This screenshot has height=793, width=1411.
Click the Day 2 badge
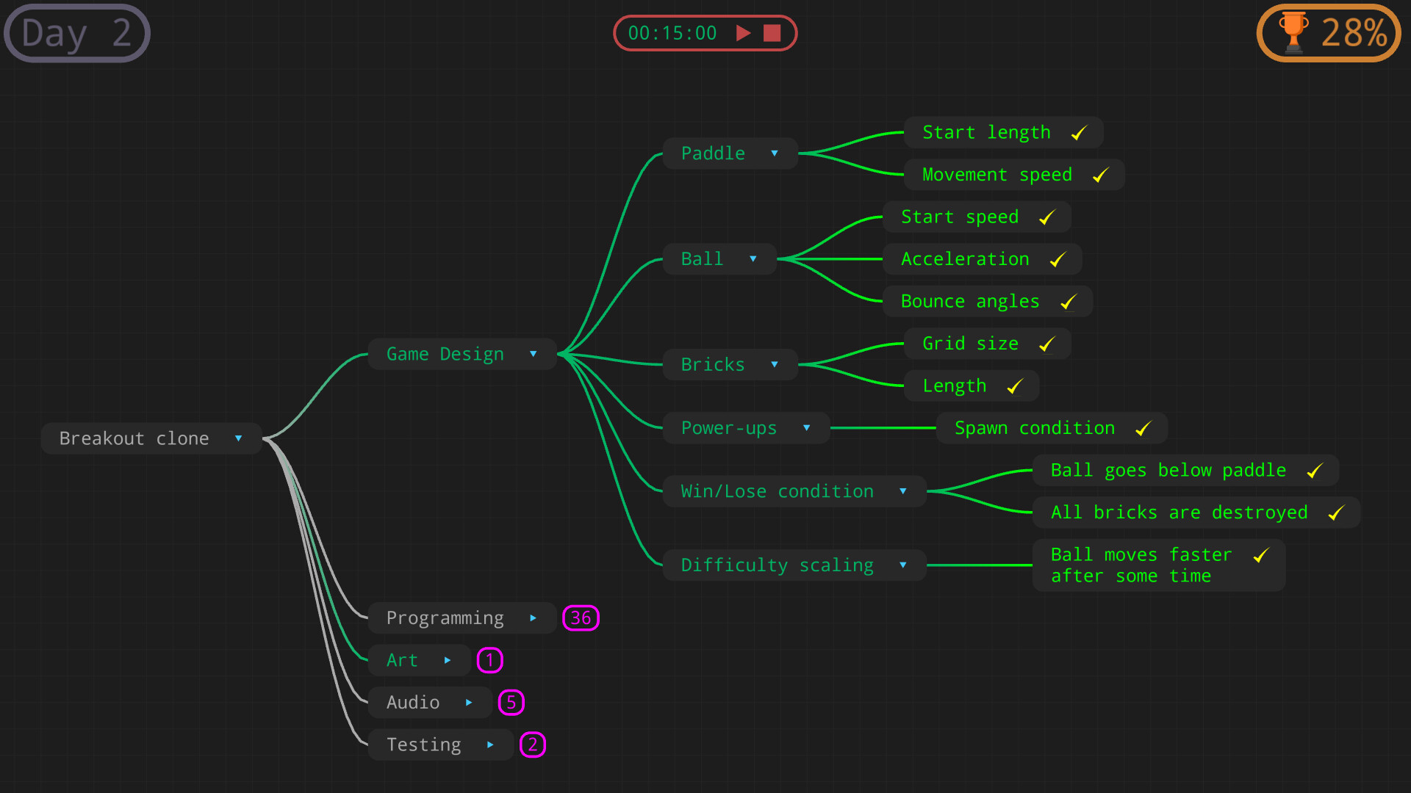point(76,33)
